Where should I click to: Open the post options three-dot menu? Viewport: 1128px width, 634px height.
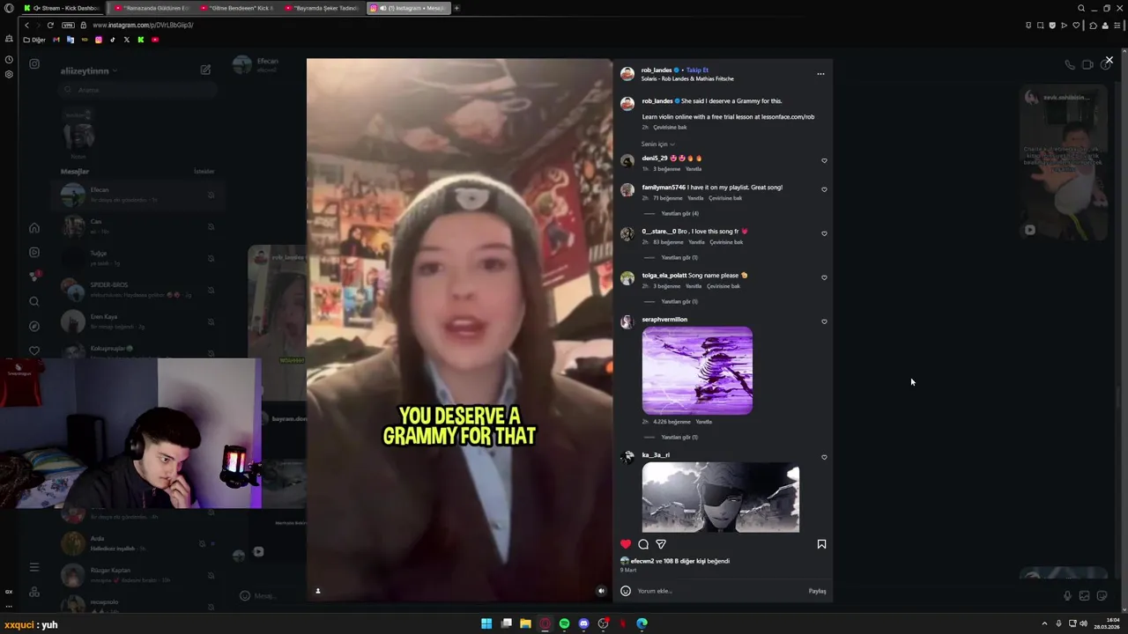click(x=820, y=74)
